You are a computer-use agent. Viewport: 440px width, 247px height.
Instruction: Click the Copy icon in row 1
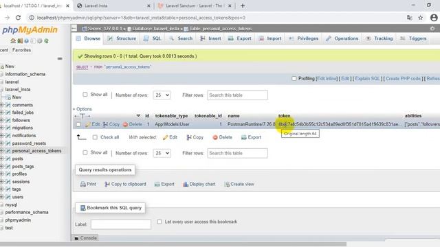pyautogui.click(x=105, y=124)
